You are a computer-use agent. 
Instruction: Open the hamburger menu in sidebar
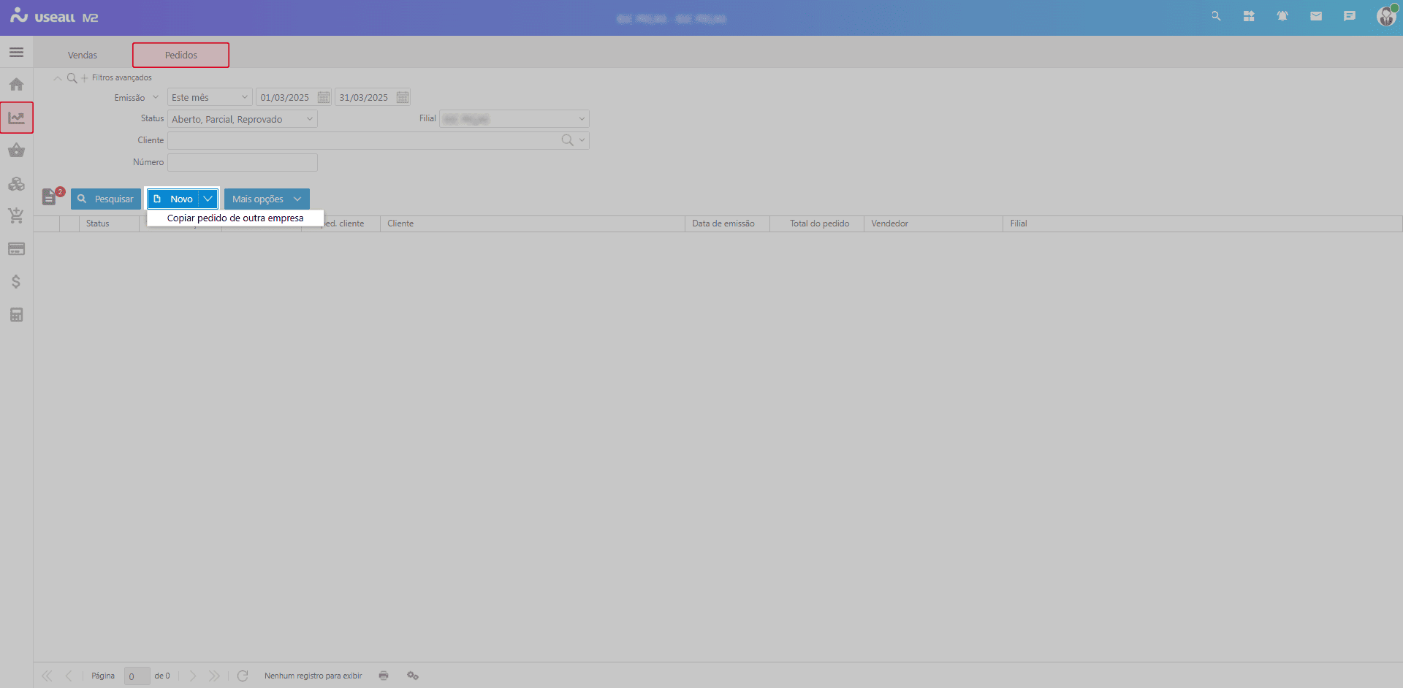[x=16, y=53]
